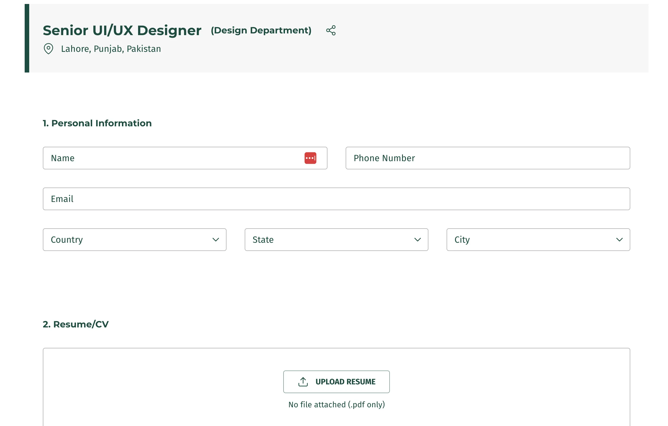Click the upload arrow icon
The width and height of the screenshot is (668, 426).
pyautogui.click(x=303, y=382)
